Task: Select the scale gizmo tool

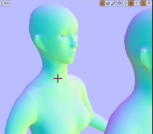Action: [x=113, y=3]
